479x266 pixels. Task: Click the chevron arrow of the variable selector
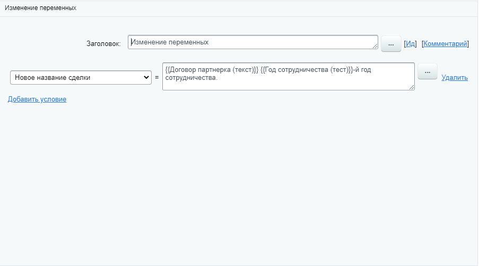click(146, 77)
